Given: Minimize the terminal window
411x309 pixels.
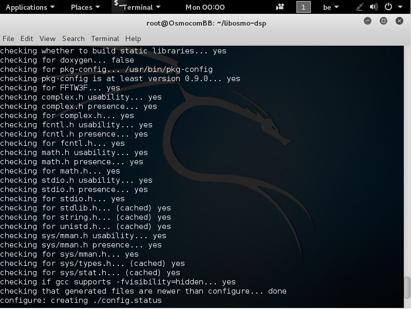Looking at the screenshot, I should [x=367, y=21].
